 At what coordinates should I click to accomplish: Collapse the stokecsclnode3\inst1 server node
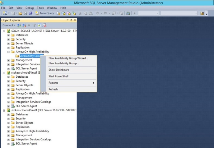pos(4,73)
